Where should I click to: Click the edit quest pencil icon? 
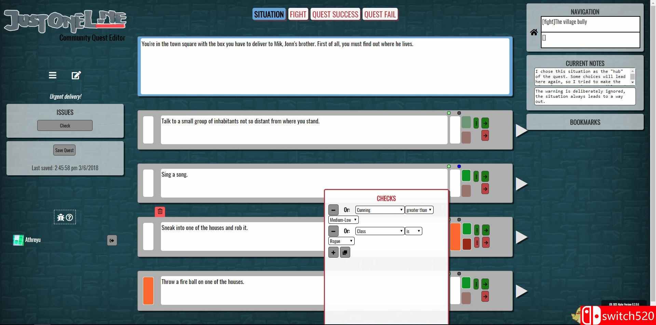[76, 75]
